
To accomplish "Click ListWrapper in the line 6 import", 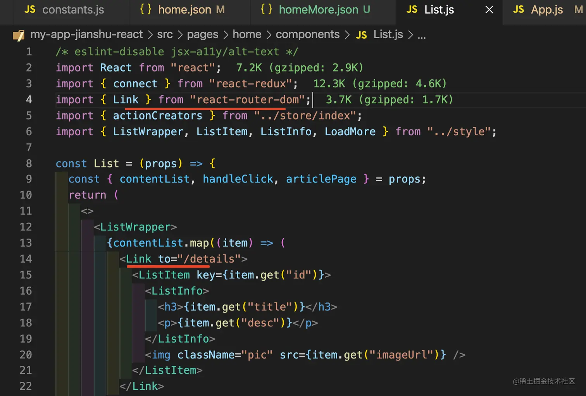I will coord(148,132).
